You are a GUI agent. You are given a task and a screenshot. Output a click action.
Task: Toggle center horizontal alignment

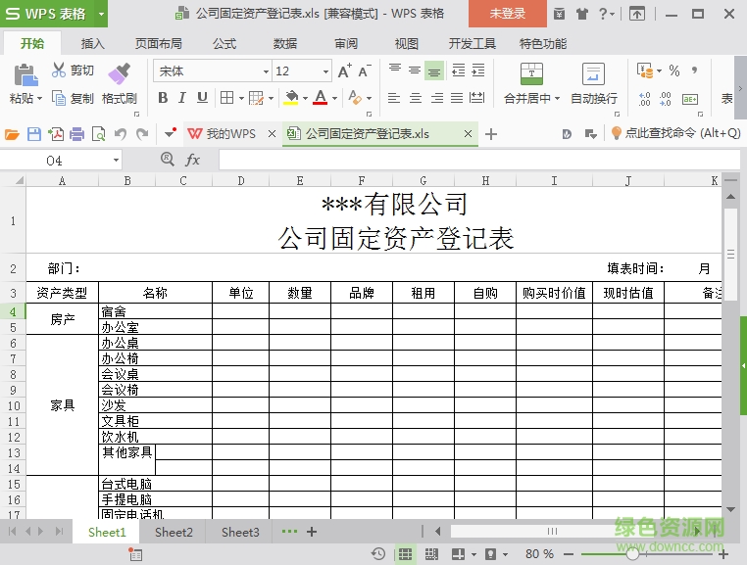pos(416,98)
